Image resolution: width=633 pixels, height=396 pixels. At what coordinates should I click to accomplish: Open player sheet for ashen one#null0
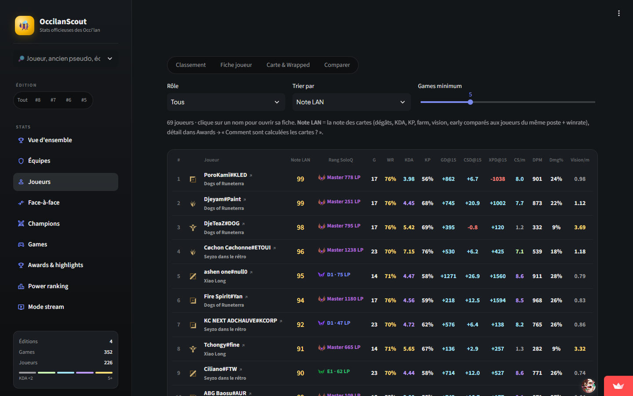tap(226, 272)
